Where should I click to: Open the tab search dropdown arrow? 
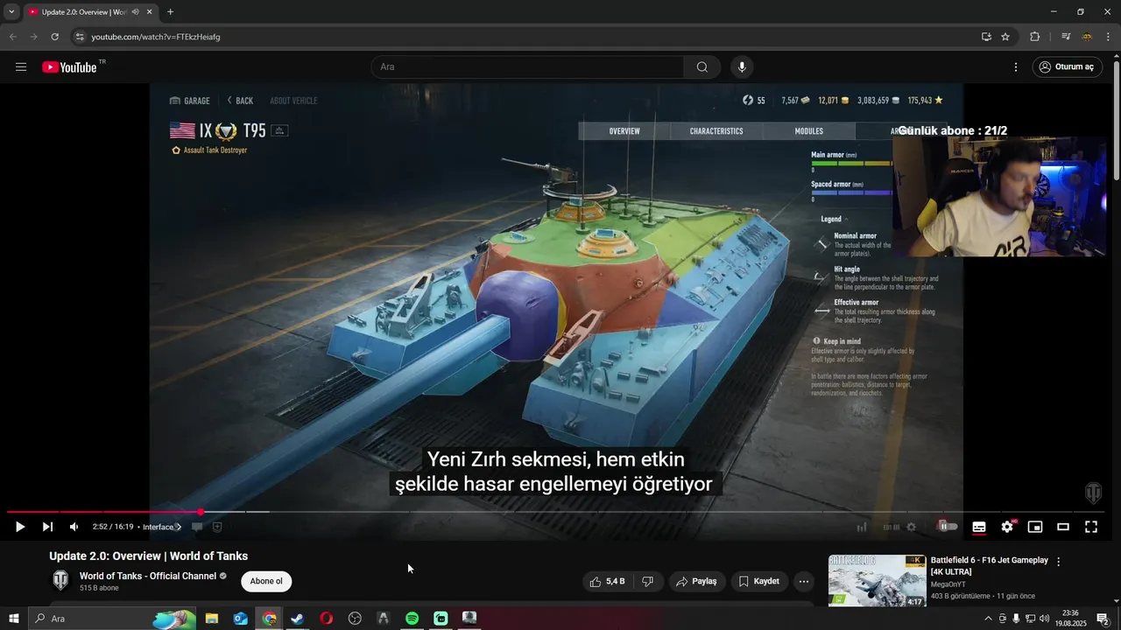click(x=11, y=12)
